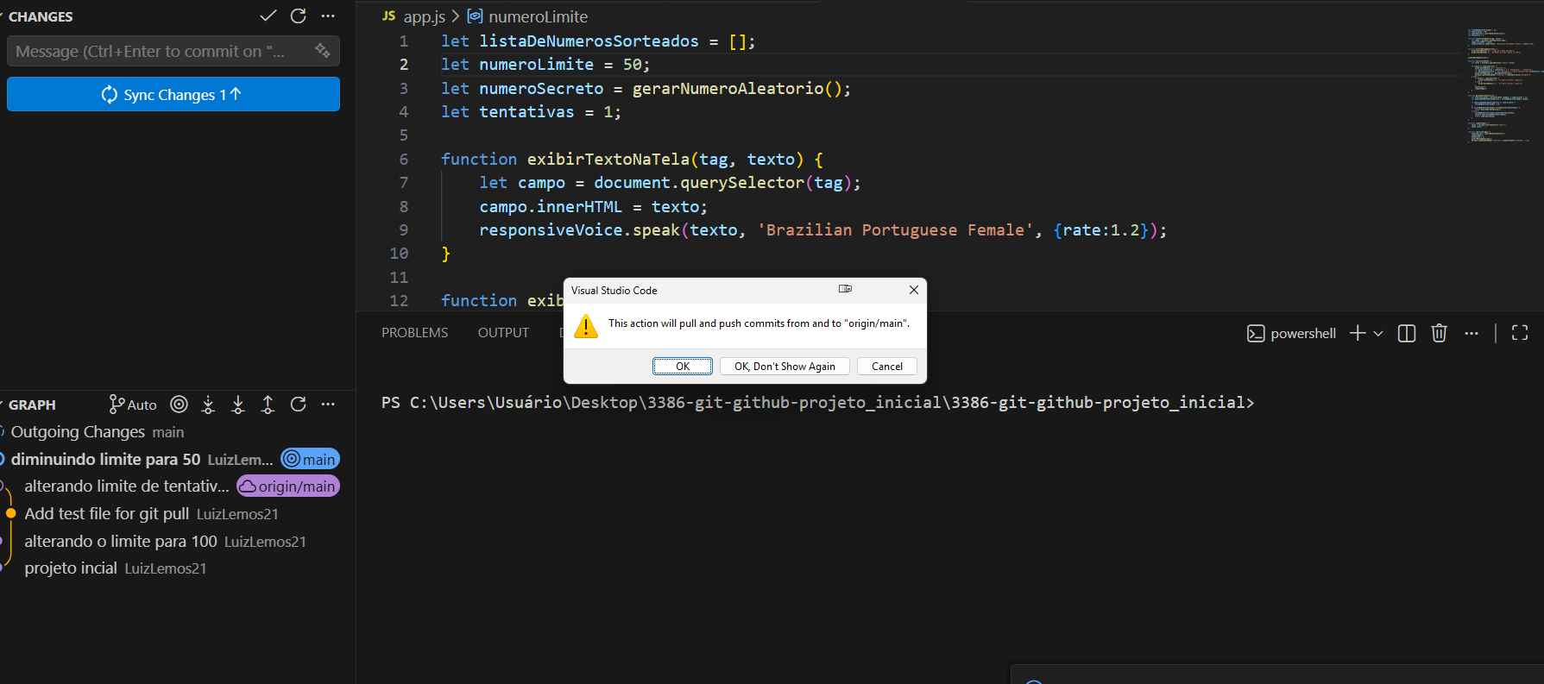
Task: Click the go to current history item icon
Action: pos(179,404)
